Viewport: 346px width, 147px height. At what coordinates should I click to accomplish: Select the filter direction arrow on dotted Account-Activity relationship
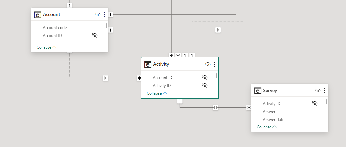(x=106, y=78)
